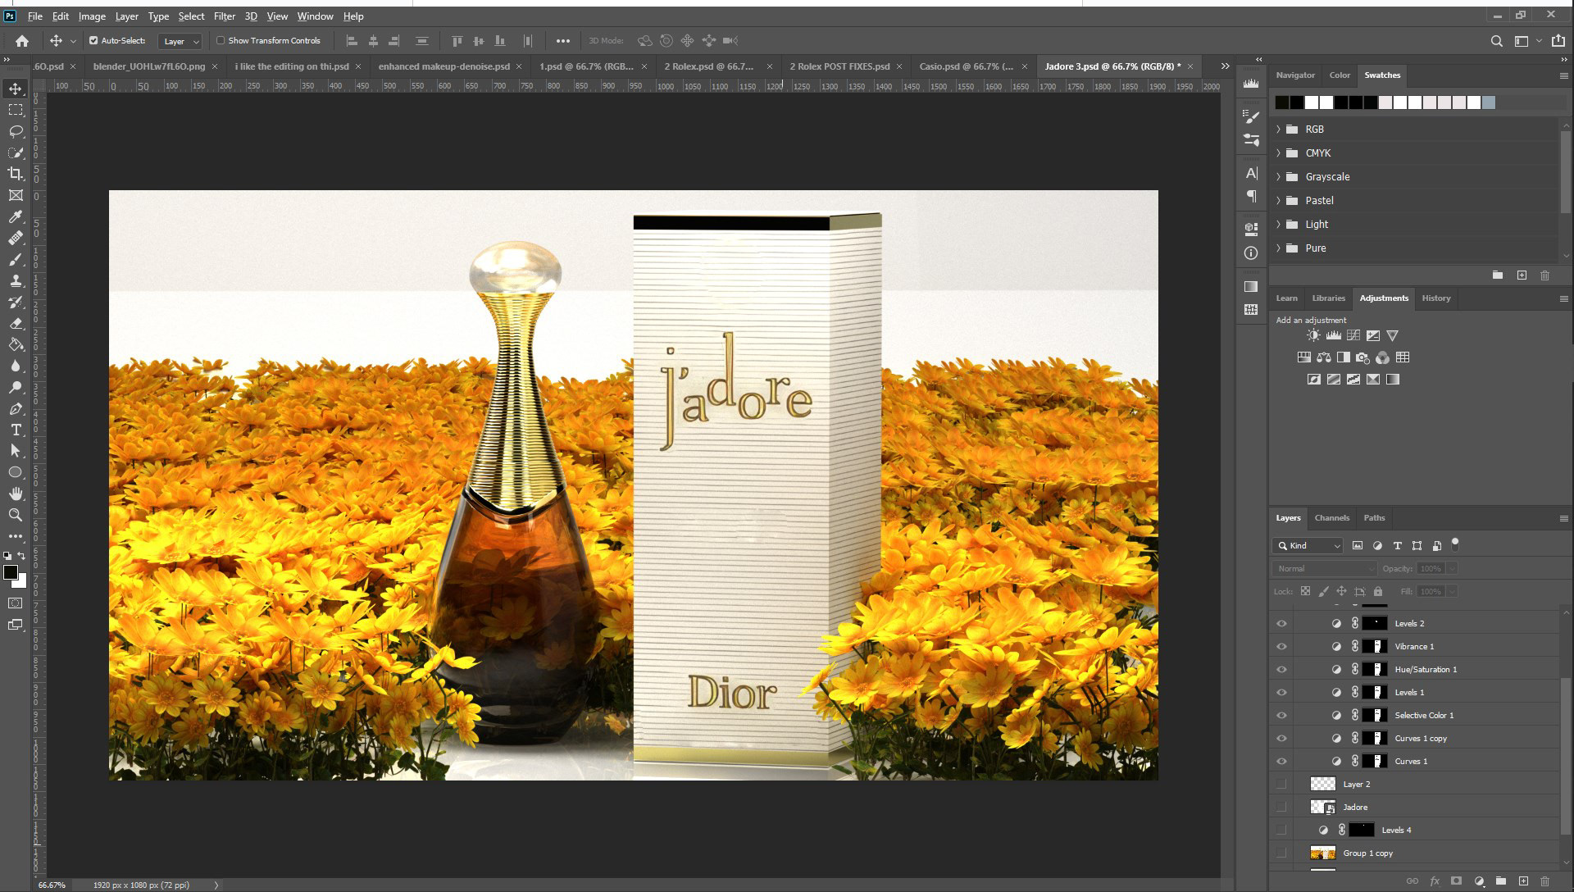Switch to the Navigator tab
1574x892 pixels.
pyautogui.click(x=1295, y=75)
